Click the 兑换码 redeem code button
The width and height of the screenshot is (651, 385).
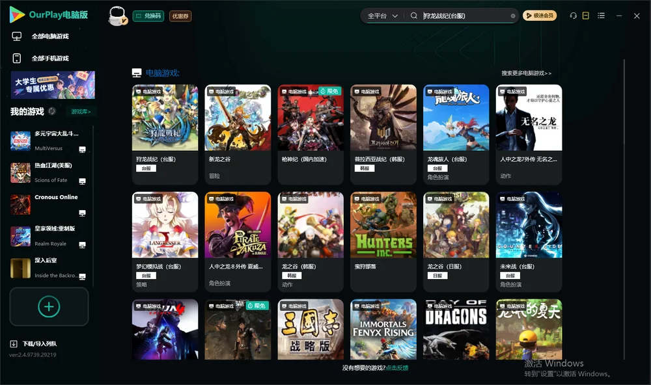(x=148, y=16)
